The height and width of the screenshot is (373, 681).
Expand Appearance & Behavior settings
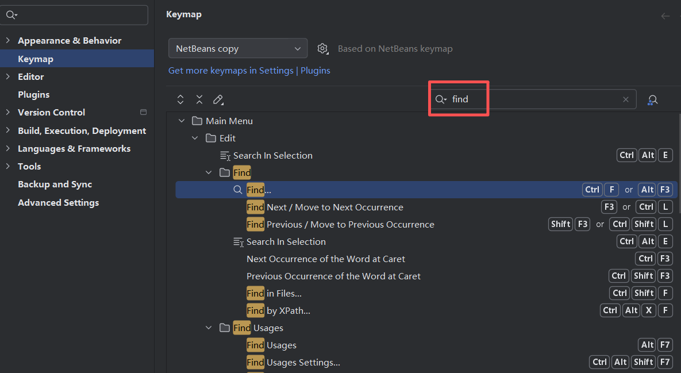point(8,40)
